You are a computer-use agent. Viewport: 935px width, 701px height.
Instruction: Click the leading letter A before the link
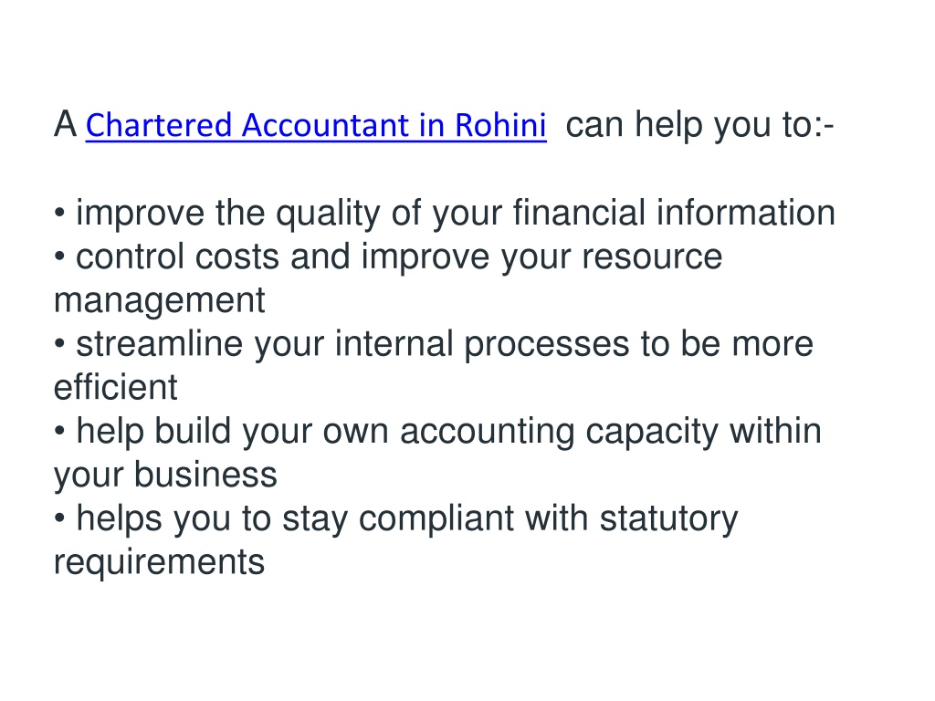tap(66, 124)
